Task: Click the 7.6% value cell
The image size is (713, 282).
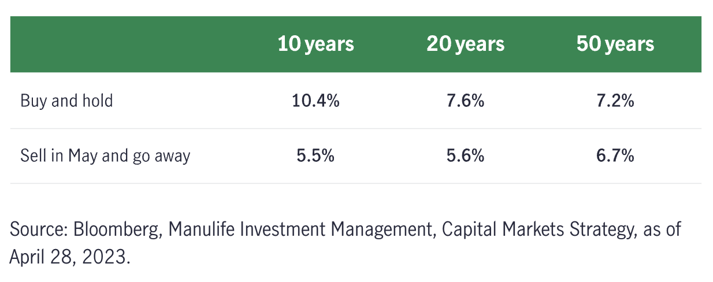Action: [465, 101]
